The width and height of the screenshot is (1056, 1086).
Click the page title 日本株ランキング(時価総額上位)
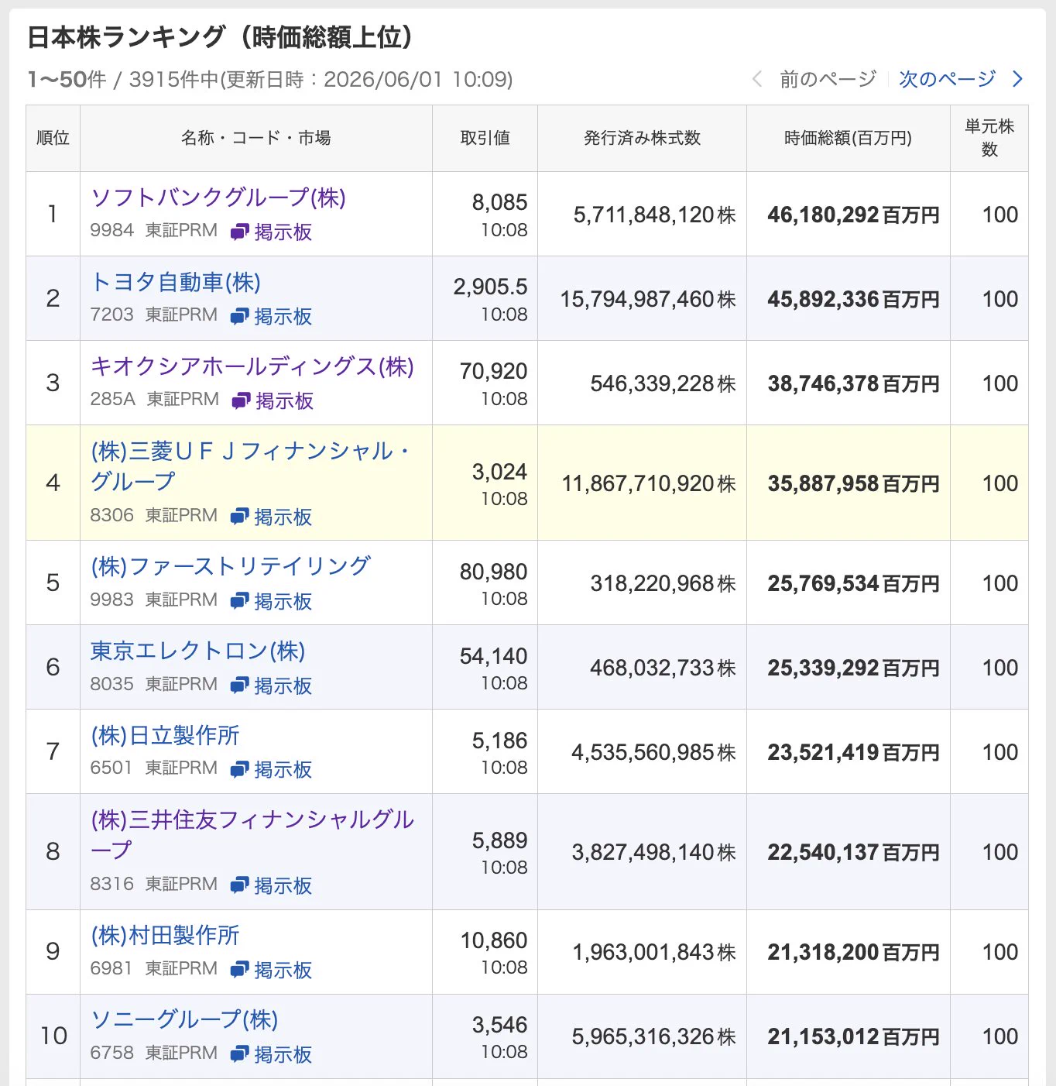pos(220,36)
